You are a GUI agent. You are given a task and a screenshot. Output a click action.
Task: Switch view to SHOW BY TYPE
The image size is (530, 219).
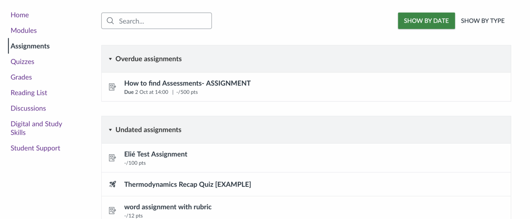coord(483,20)
